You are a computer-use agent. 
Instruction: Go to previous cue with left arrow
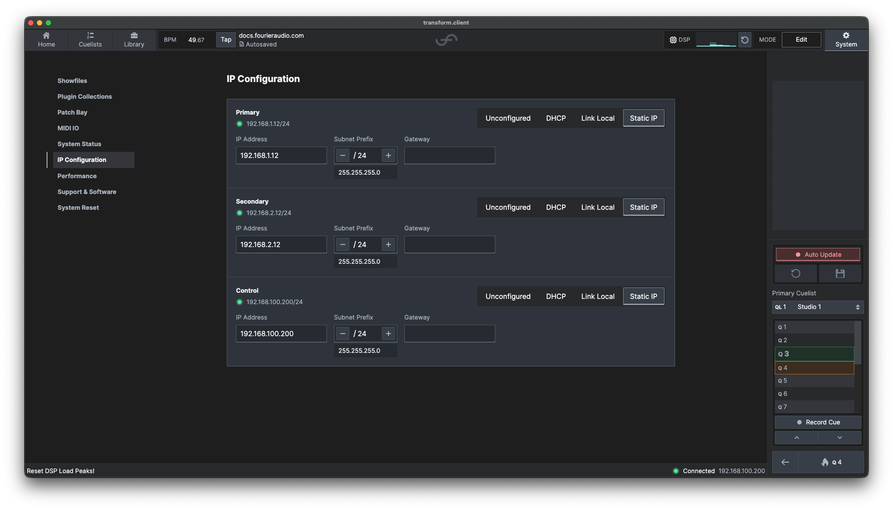pyautogui.click(x=785, y=462)
